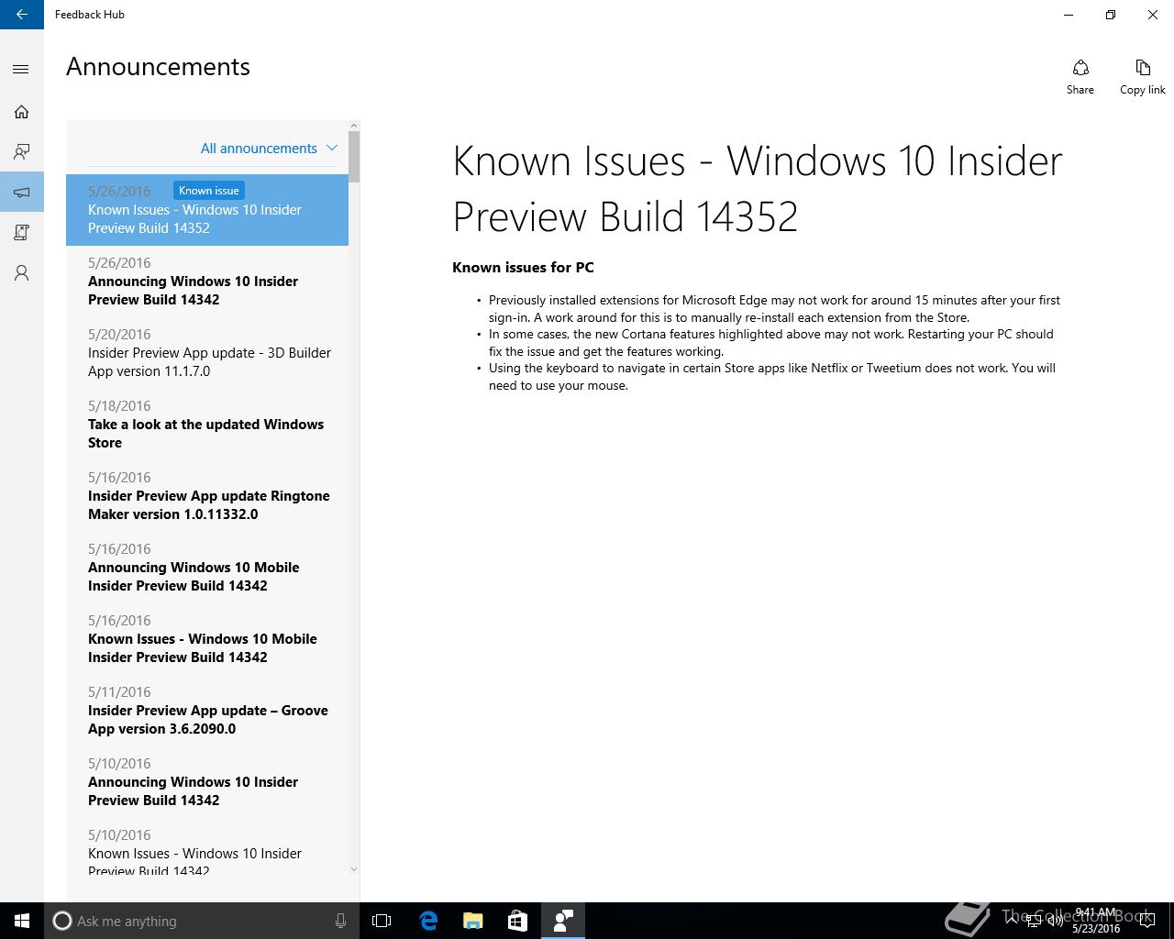
Task: Click the Known issues for PC heading
Action: pos(523,268)
